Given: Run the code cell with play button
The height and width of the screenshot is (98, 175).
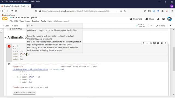Looking at the screenshot, I should (9, 46).
